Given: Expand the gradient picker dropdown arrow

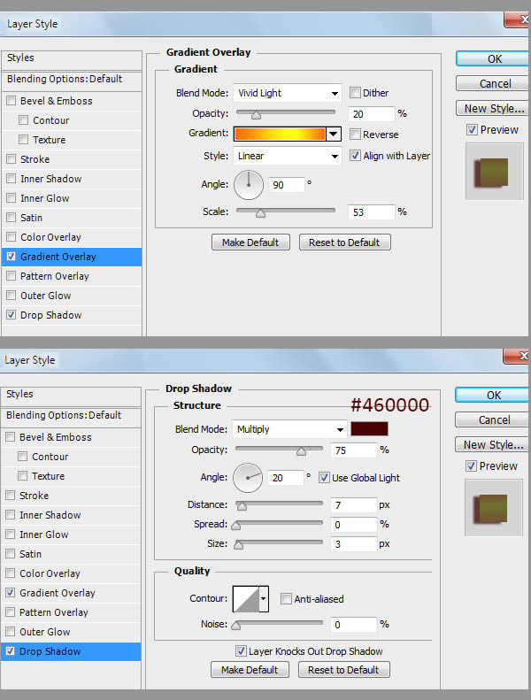Looking at the screenshot, I should [334, 135].
